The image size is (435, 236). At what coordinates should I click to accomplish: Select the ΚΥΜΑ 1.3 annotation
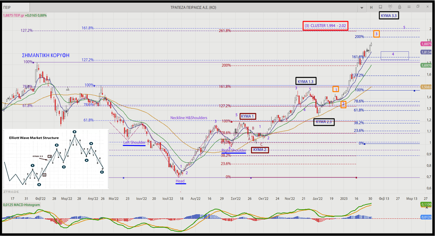(x=305, y=81)
